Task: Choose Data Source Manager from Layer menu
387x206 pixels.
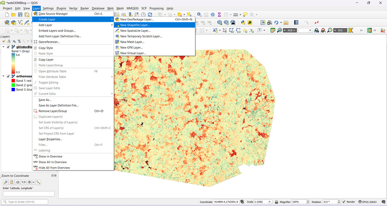Action: click(53, 14)
